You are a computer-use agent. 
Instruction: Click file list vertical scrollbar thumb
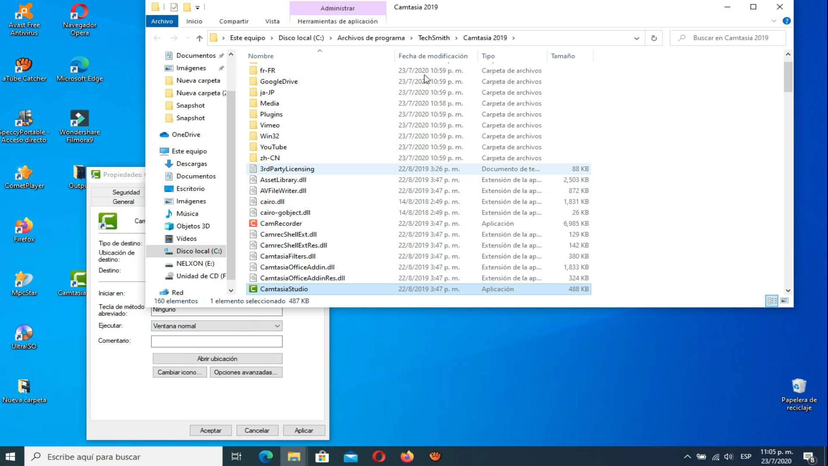788,77
